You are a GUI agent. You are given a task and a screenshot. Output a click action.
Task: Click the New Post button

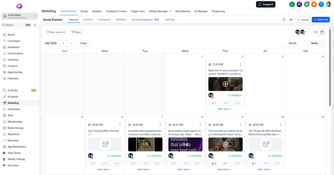(321, 20)
